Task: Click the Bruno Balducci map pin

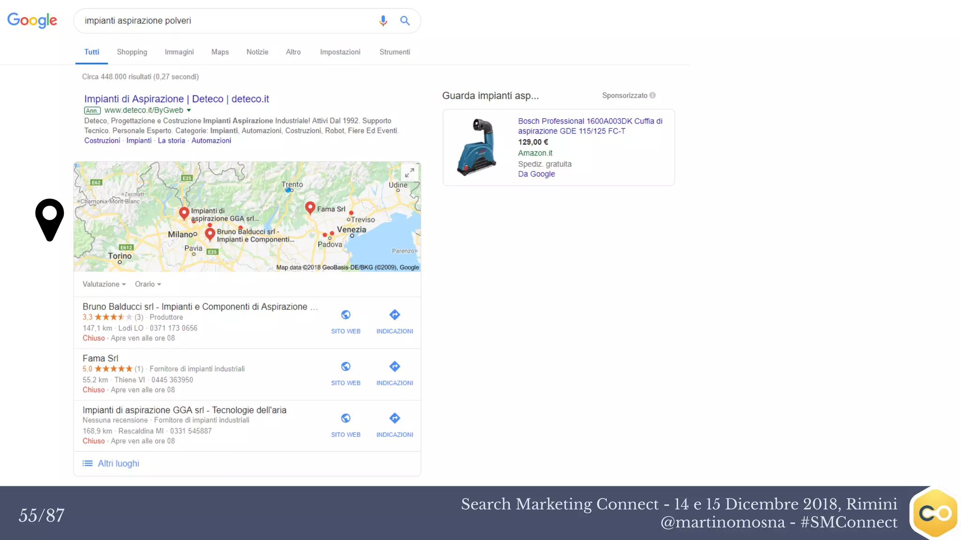Action: click(x=210, y=234)
